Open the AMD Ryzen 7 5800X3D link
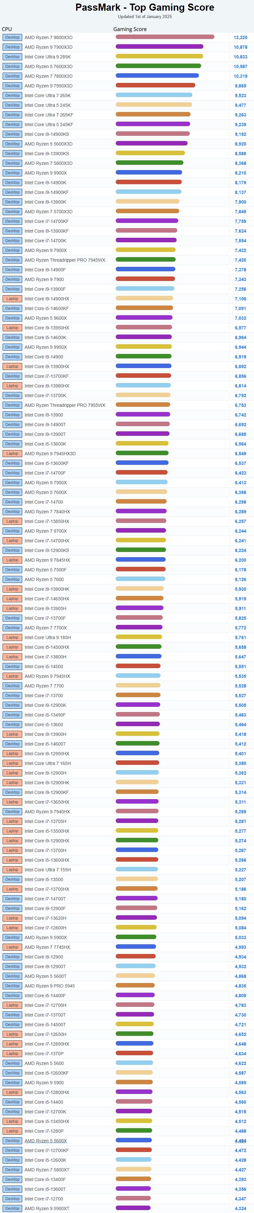254x1213 pixels. pyautogui.click(x=48, y=163)
